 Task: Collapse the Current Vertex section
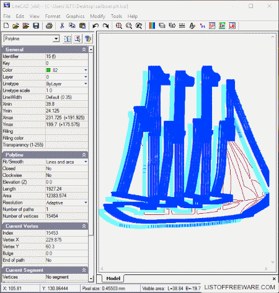[x=84, y=226]
